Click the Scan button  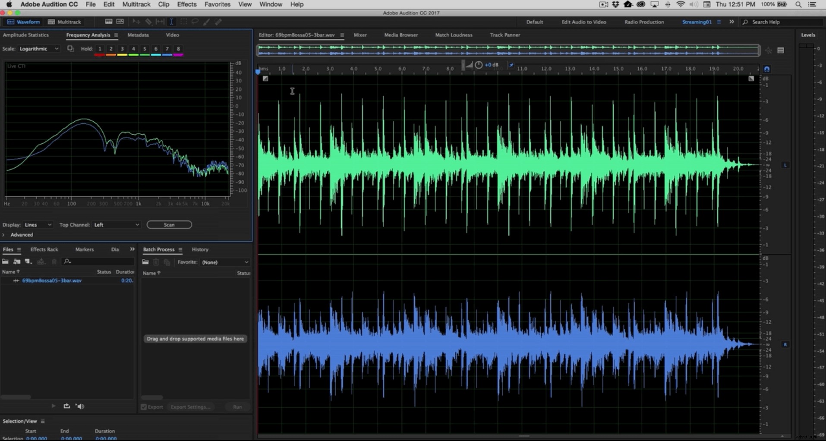pos(169,224)
